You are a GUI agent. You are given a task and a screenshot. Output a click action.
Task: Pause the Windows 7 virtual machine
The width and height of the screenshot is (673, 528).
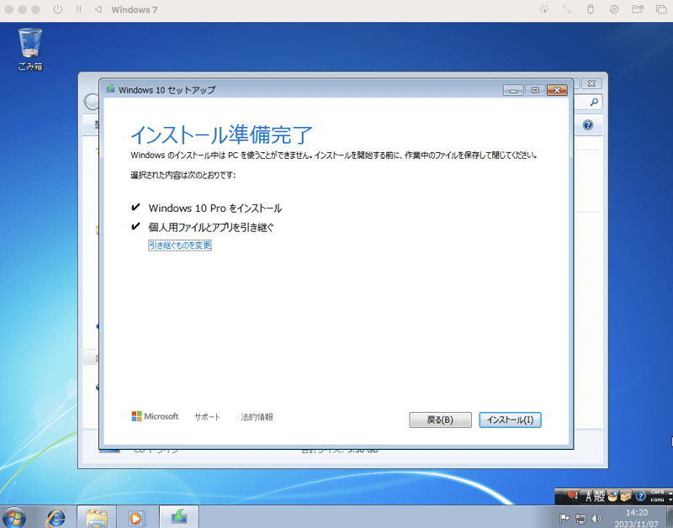(78, 9)
